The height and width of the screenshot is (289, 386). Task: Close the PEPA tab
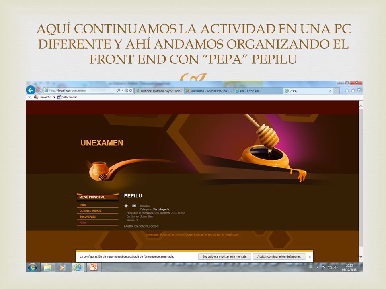tap(331, 91)
